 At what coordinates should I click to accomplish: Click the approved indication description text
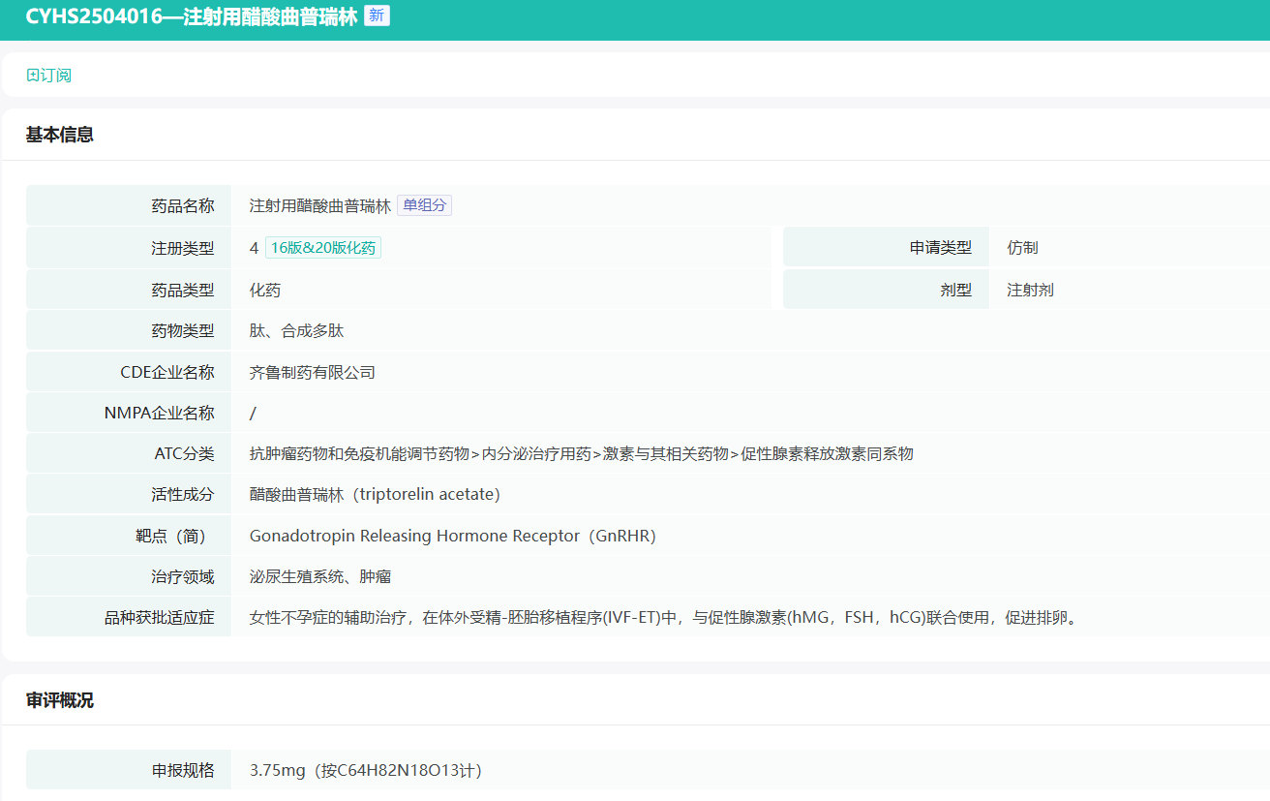click(662, 617)
